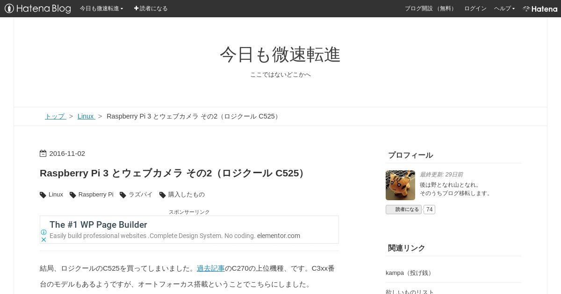Click the profile avatar thumbnail

400,185
